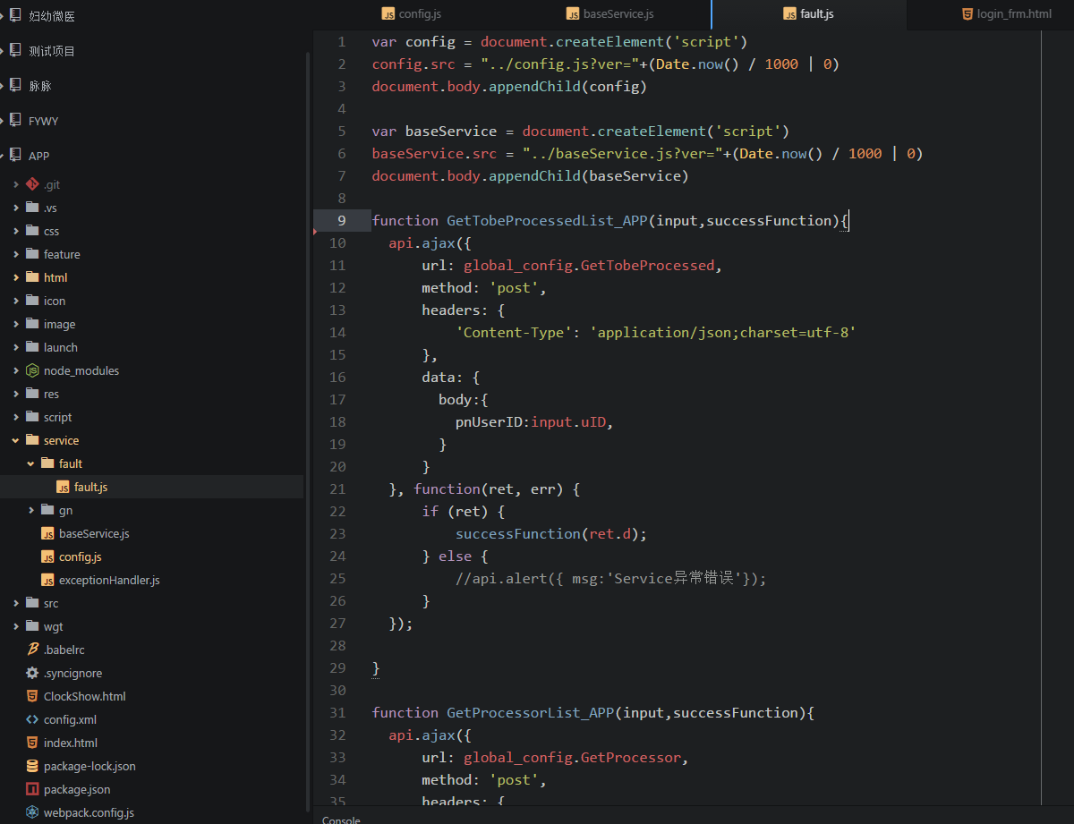Collapse the service folder arrow
The height and width of the screenshot is (824, 1074).
16,440
